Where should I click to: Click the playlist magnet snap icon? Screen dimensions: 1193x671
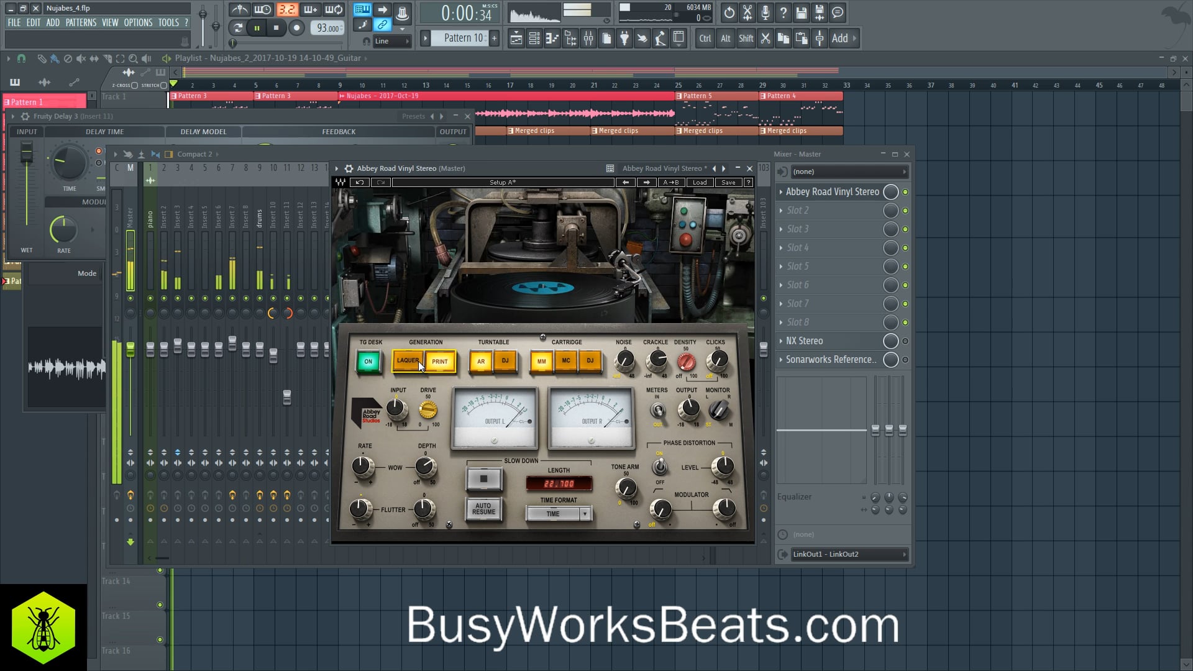click(x=21, y=58)
